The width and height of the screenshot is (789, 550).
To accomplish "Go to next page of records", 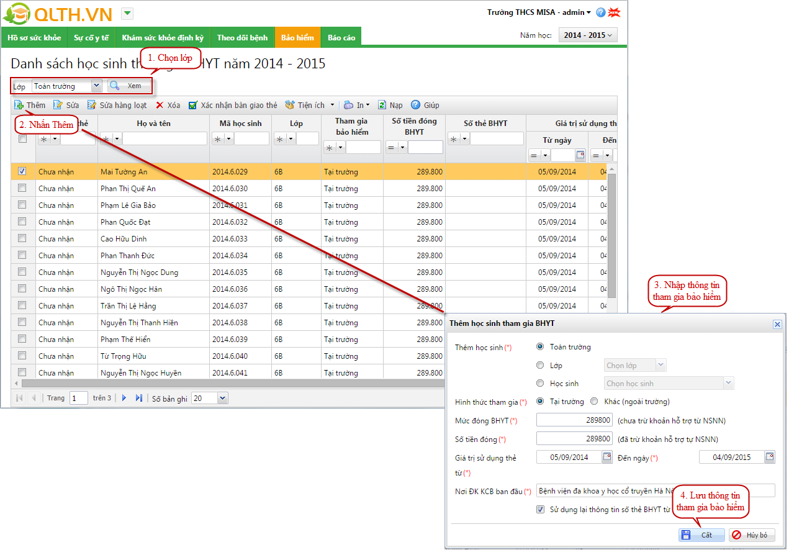I will pos(124,398).
